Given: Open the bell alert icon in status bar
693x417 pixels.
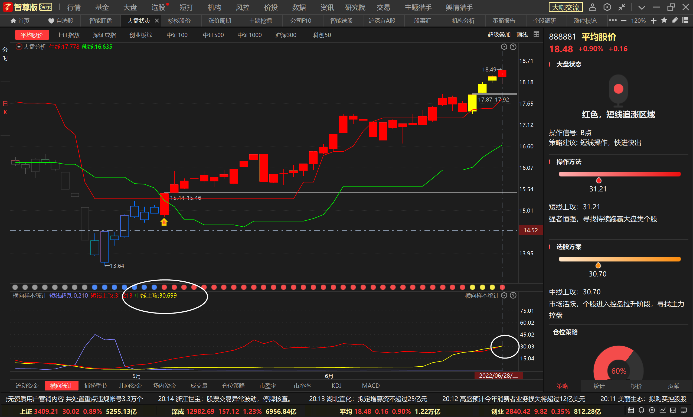Looking at the screenshot, I should pyautogui.click(x=641, y=411).
